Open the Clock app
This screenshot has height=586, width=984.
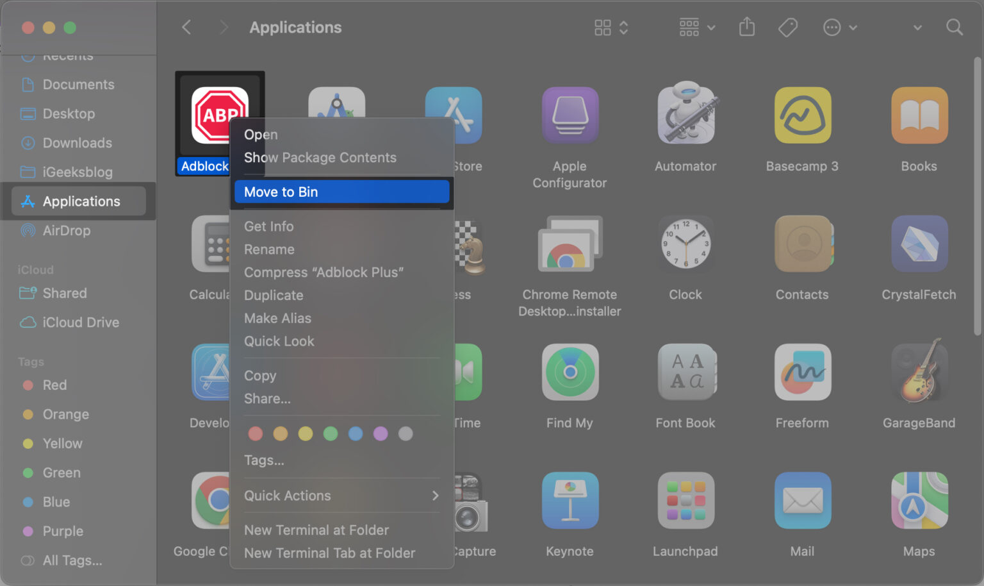(685, 244)
